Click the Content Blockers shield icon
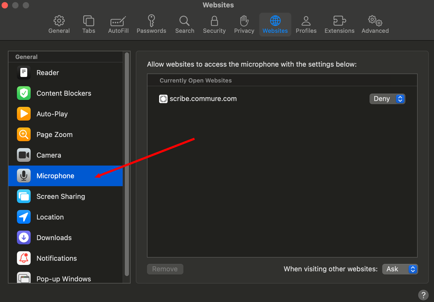Viewport: 434px width, 302px height. [24, 93]
